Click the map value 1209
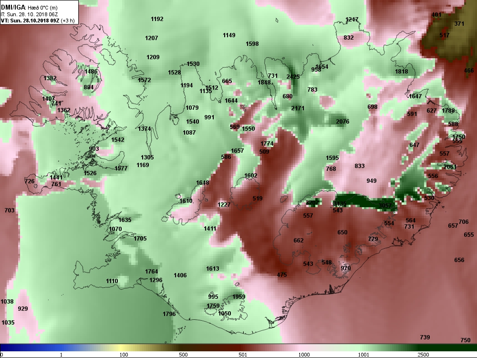Viewport: 477px width, 358px height. [x=153, y=57]
